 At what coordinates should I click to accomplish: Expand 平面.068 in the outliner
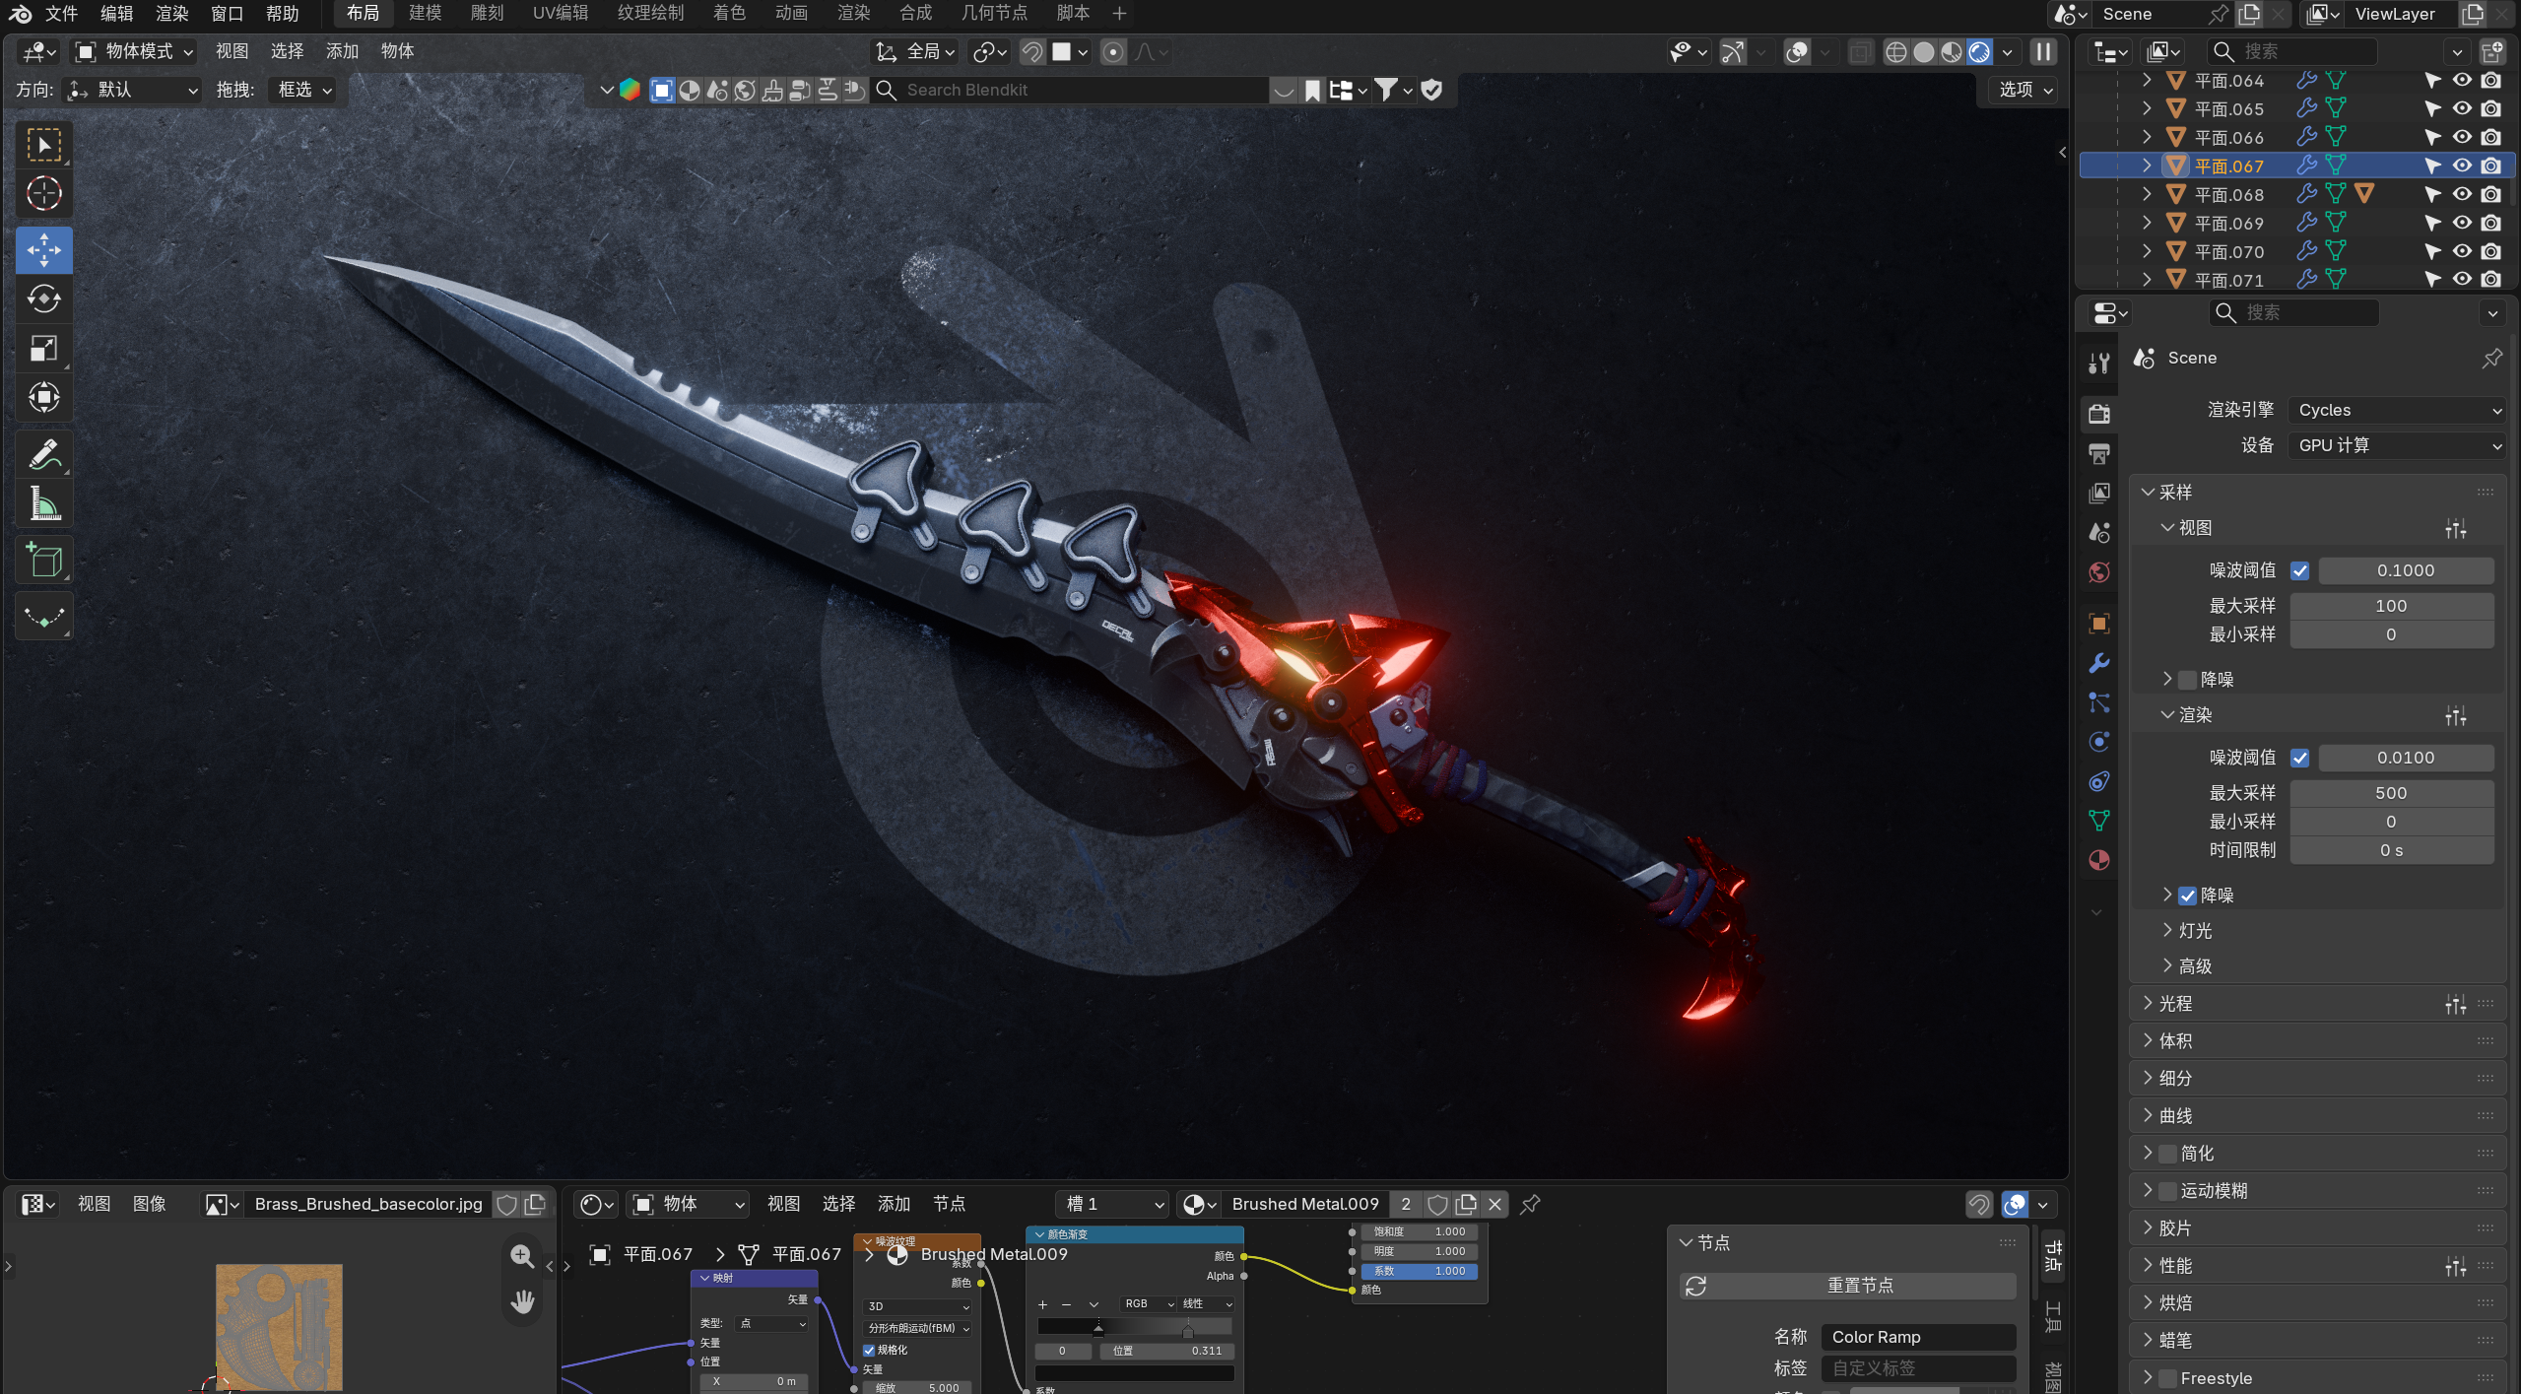pos(2147,194)
